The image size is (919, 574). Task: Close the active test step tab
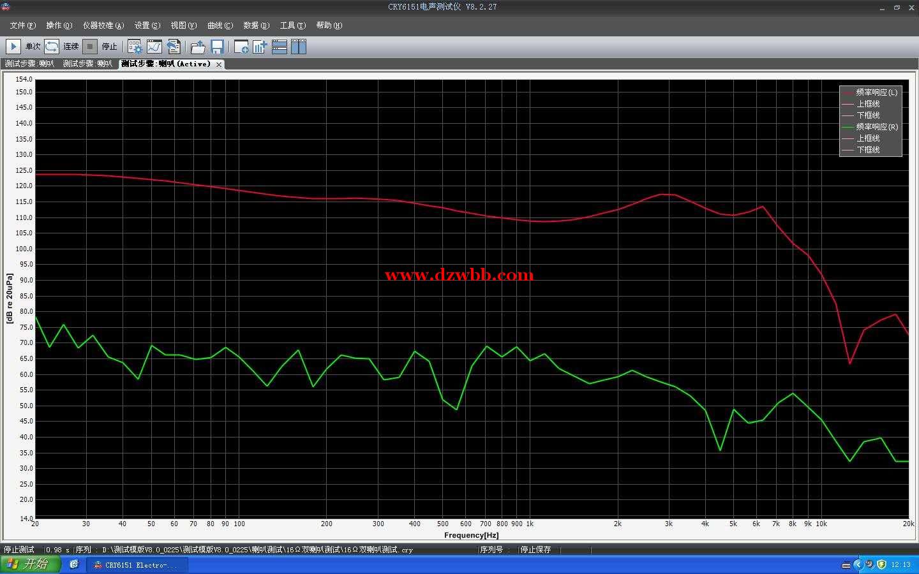(x=219, y=64)
